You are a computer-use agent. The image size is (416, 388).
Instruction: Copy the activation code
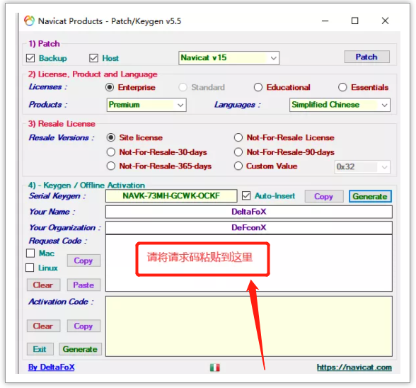(x=83, y=326)
